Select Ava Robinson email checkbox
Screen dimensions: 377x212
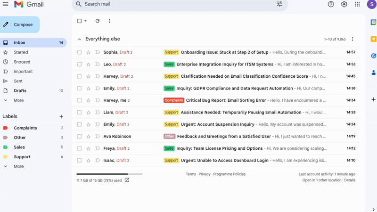click(x=79, y=136)
